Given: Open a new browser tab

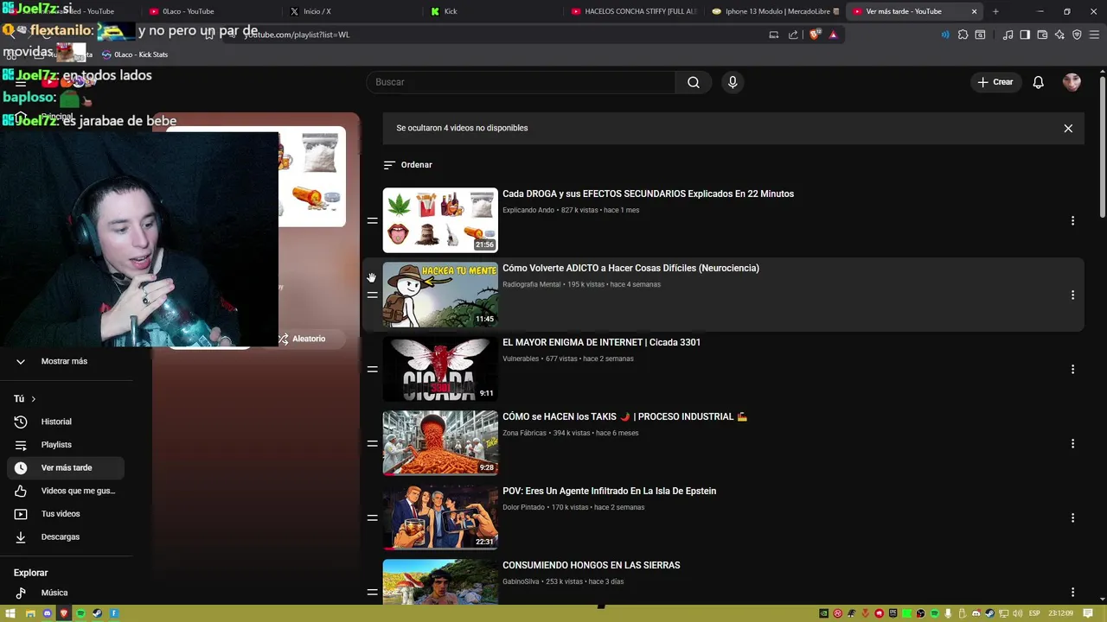Looking at the screenshot, I should click(x=995, y=11).
